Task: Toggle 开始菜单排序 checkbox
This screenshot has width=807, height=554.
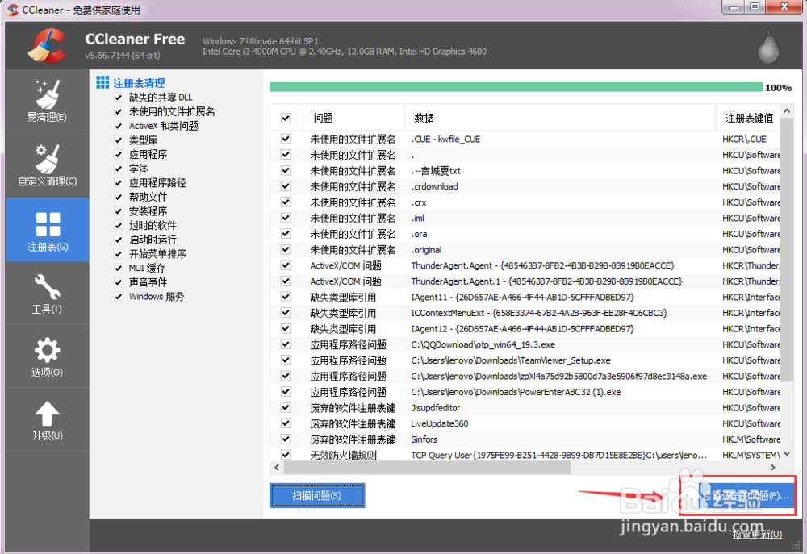Action: 119,254
